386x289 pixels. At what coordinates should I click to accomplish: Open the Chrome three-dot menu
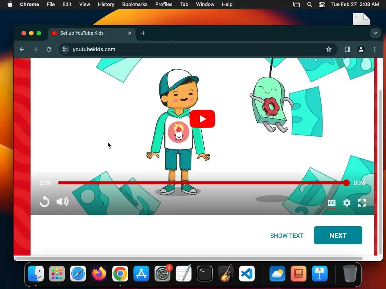click(374, 49)
